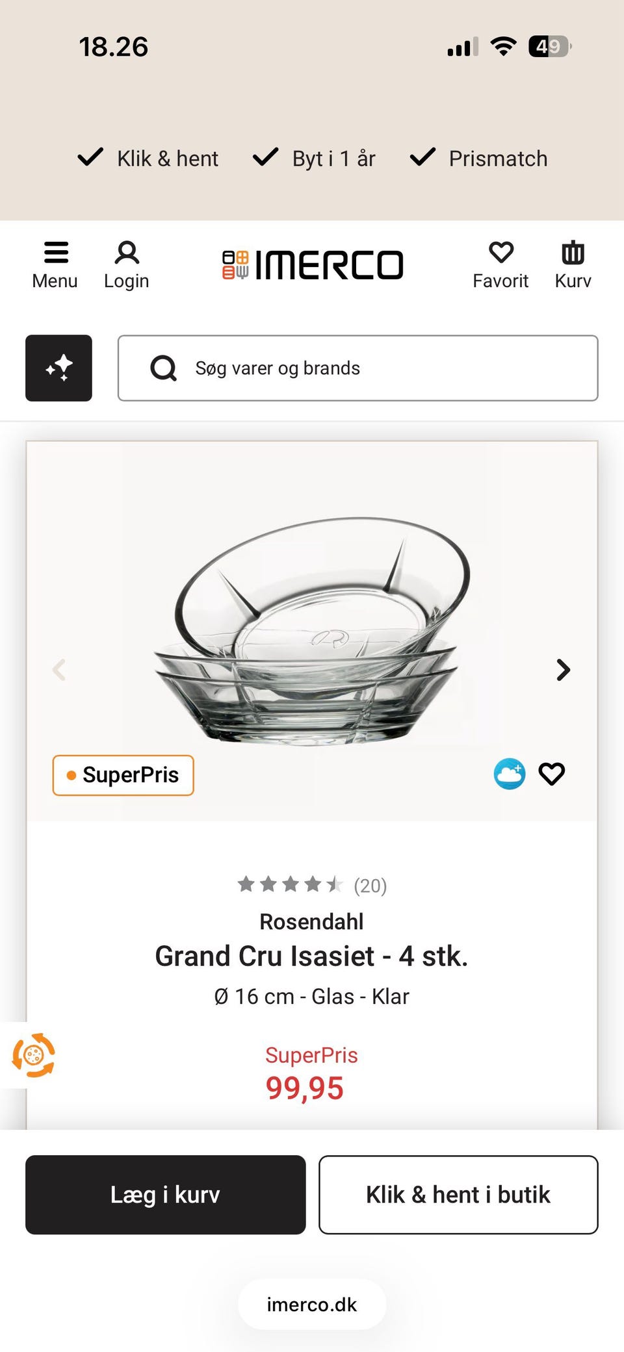
Task: Click the Imerco logo
Action: point(313,265)
